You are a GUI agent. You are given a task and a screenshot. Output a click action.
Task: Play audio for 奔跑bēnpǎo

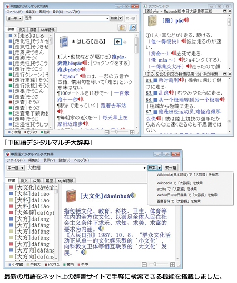(x=85, y=63)
